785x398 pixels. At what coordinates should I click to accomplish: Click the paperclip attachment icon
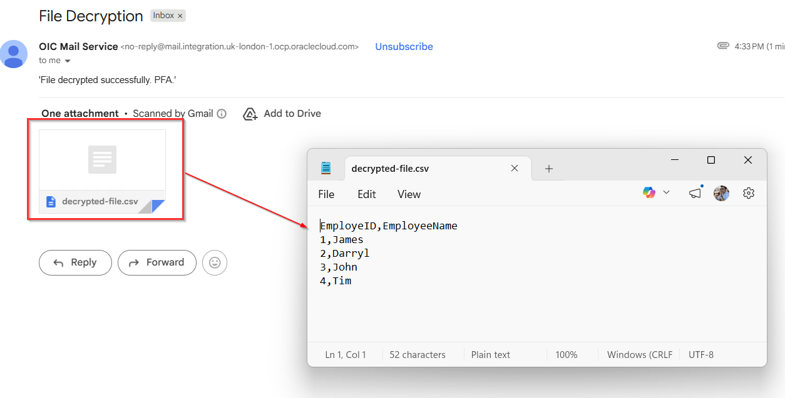click(723, 46)
